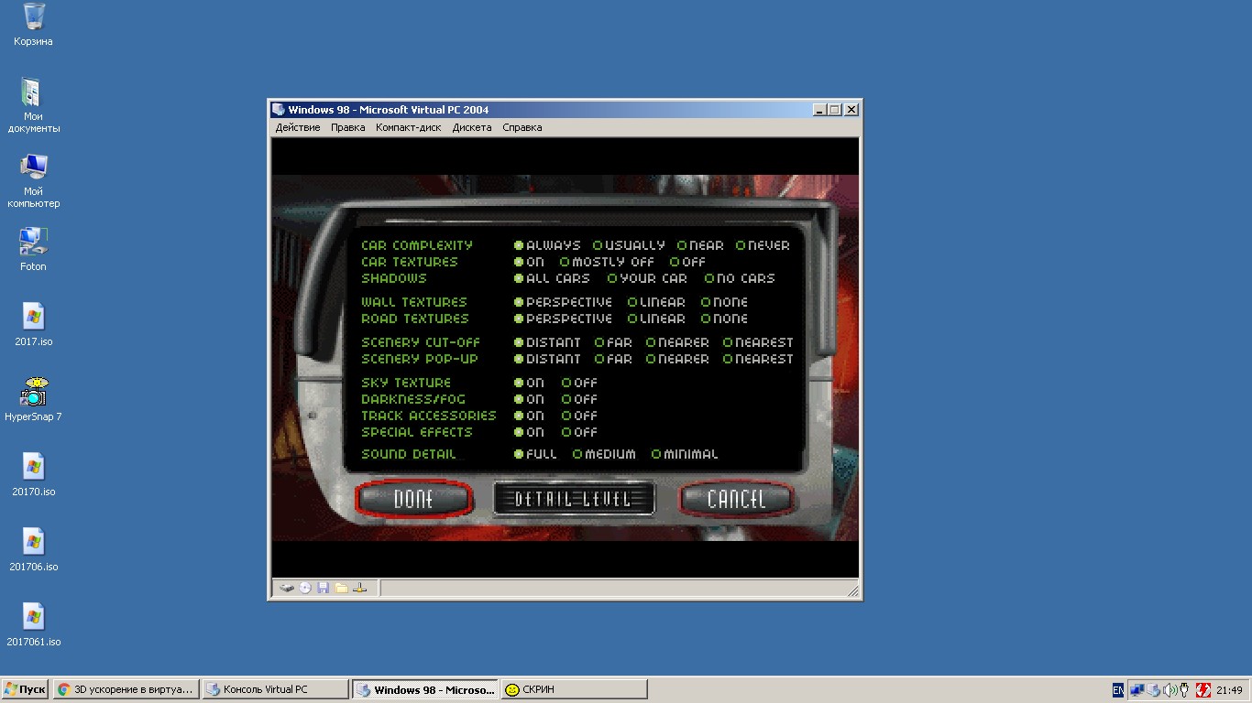This screenshot has width=1252, height=703.
Task: Open the Действие menu
Action: 298,127
